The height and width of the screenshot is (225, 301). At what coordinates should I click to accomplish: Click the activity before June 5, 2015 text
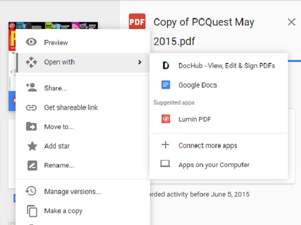(200, 194)
